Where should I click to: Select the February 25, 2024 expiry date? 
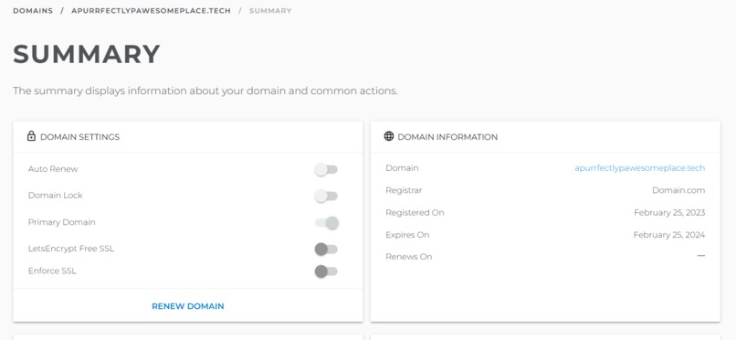(669, 234)
